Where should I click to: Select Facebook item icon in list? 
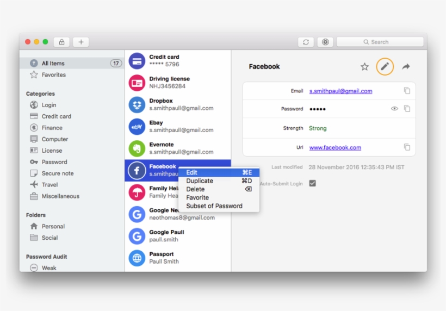137,171
